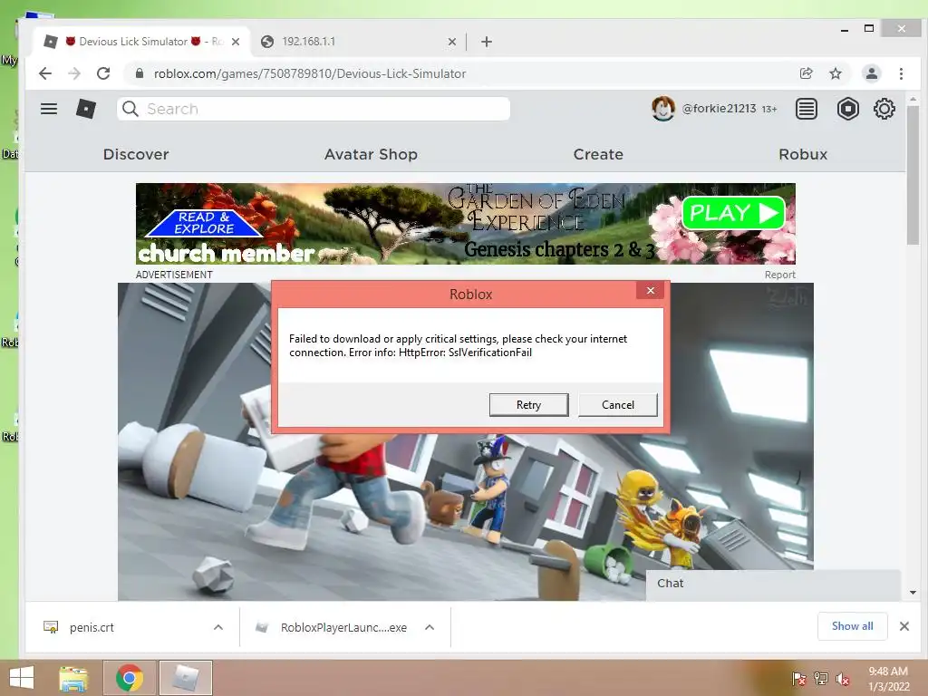Click Show all downloads button
This screenshot has width=928, height=696.
click(852, 626)
